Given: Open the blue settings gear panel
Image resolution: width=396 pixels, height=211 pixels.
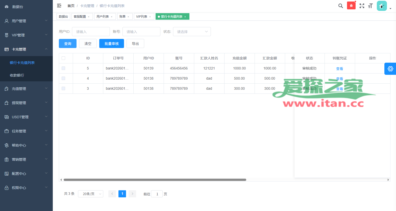Looking at the screenshot, I should 390,69.
